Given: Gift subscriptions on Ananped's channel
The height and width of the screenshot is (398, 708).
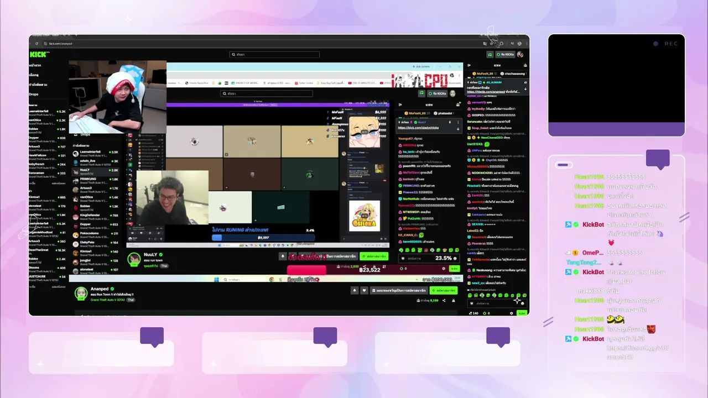Looking at the screenshot, I should (x=399, y=290).
